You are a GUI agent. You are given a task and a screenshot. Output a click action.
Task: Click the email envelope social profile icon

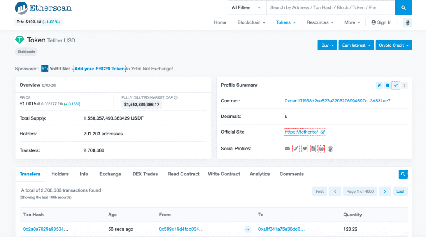point(287,149)
